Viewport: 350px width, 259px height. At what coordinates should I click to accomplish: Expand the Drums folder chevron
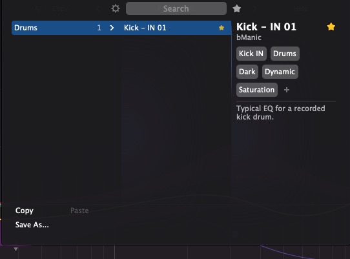pyautogui.click(x=112, y=28)
